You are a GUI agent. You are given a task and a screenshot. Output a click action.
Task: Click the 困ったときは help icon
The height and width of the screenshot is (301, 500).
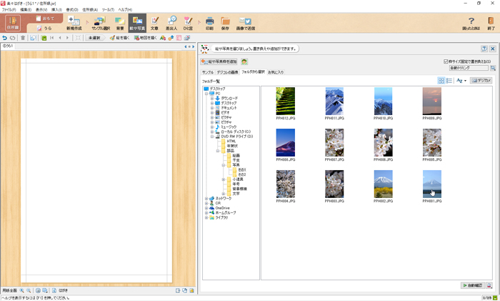click(x=471, y=22)
